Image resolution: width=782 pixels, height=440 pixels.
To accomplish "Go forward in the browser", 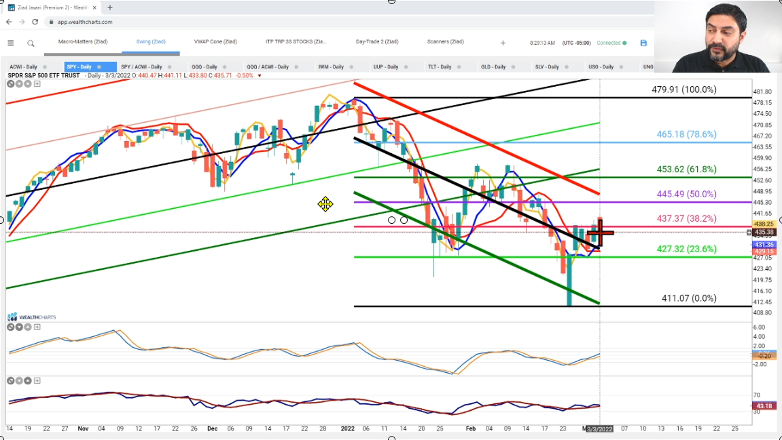I will 22,22.
